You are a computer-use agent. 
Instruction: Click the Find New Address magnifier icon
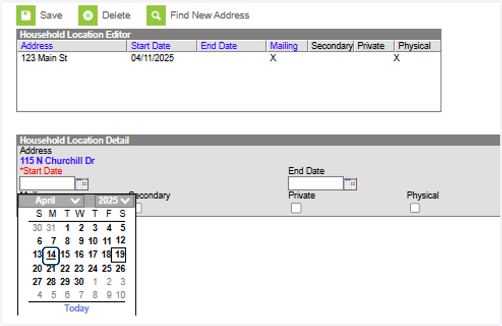click(156, 15)
